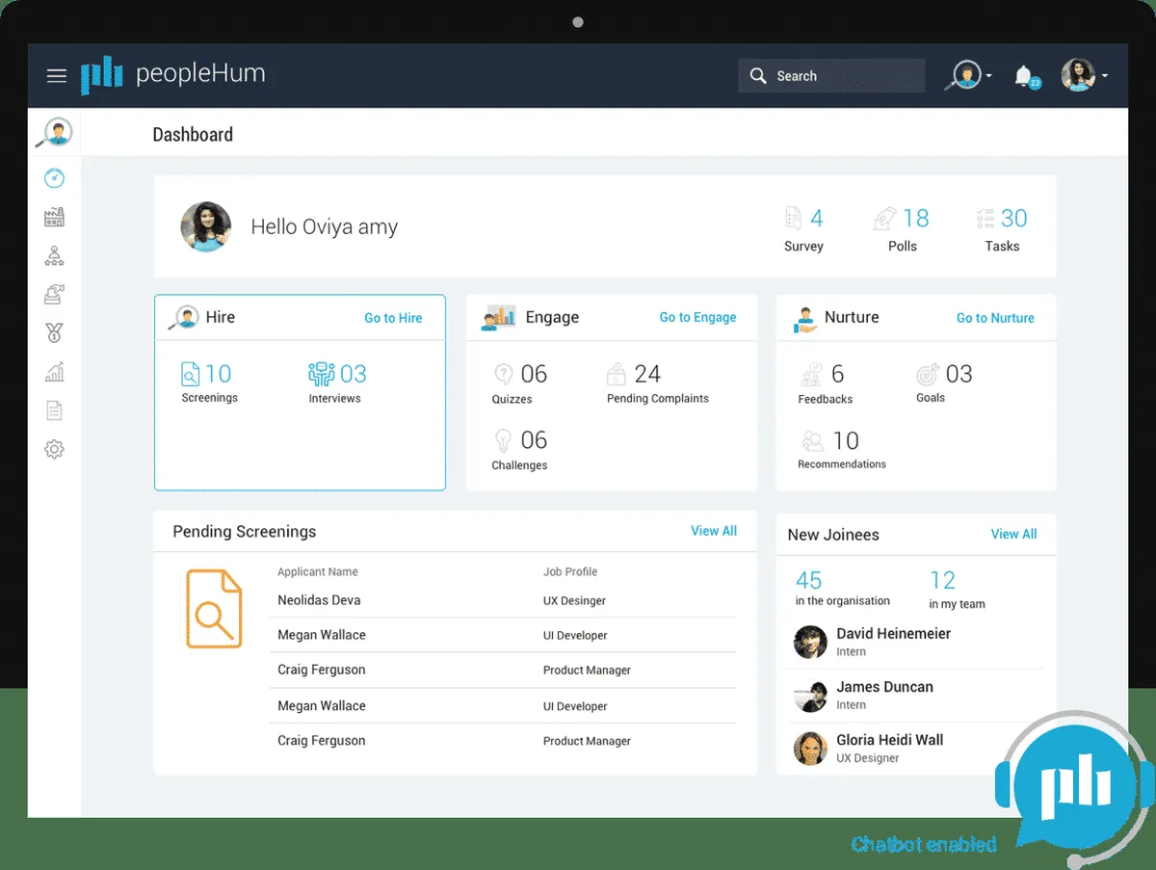
Task: Open the hamburger navigation menu
Action: pos(57,76)
